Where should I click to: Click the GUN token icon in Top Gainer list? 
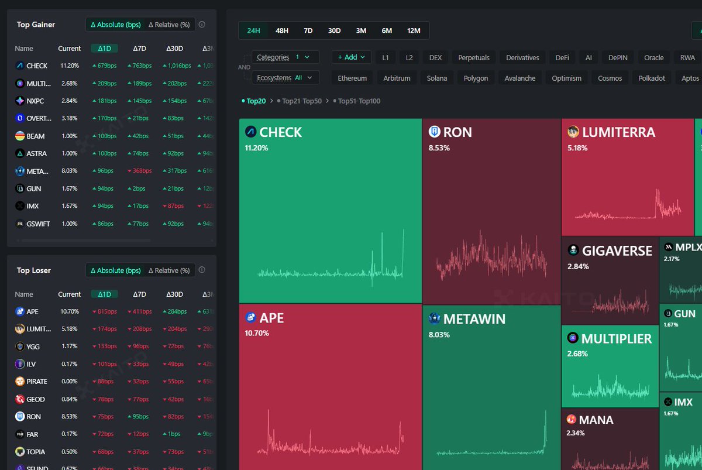coord(19,188)
